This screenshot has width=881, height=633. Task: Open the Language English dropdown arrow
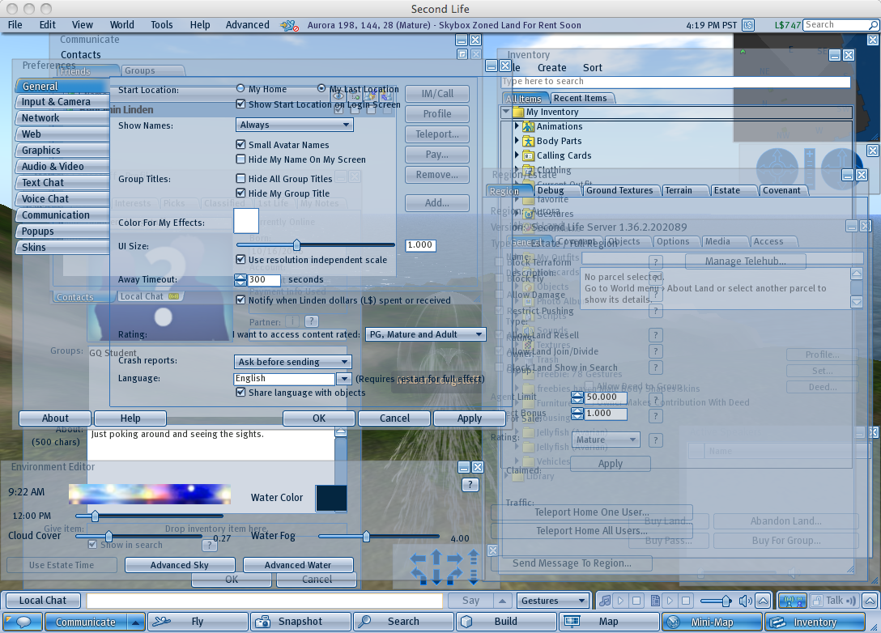pos(344,379)
